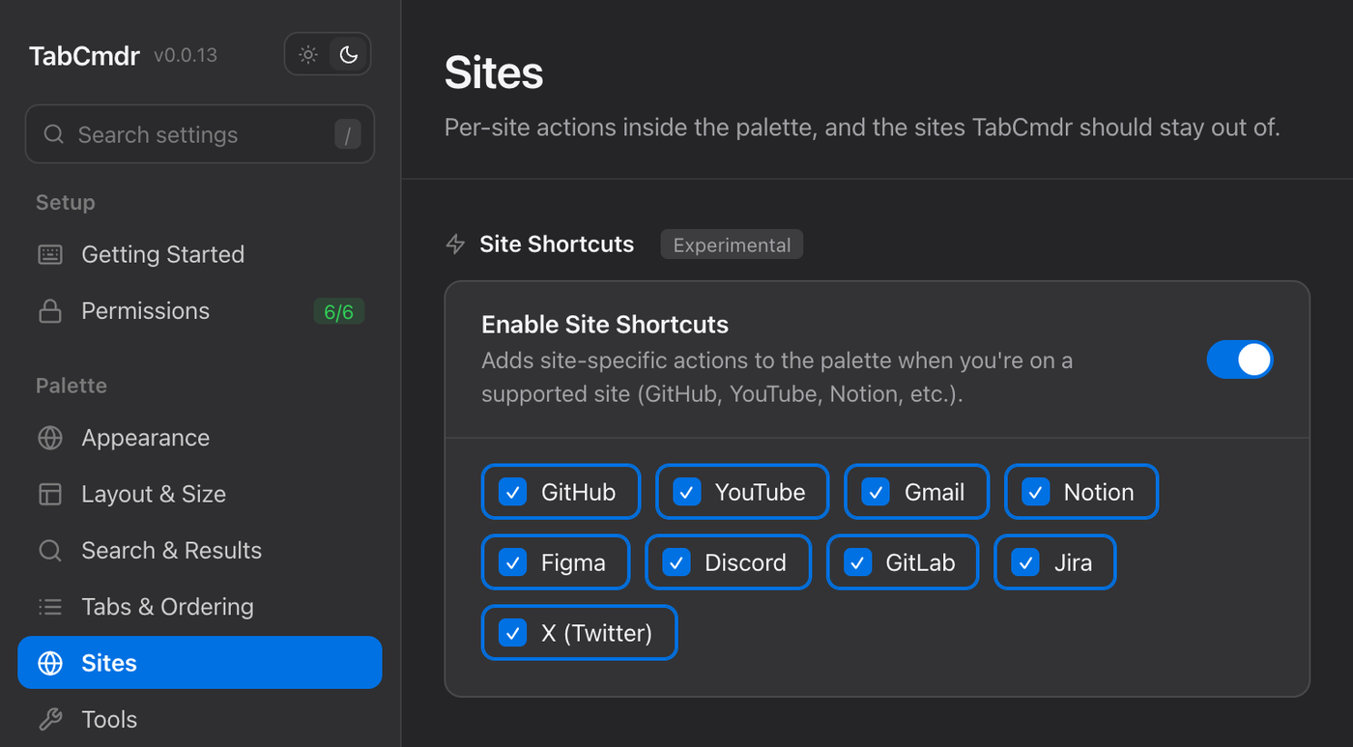Focus the Search settings input field
Screen dimensions: 1353x747
pos(200,134)
